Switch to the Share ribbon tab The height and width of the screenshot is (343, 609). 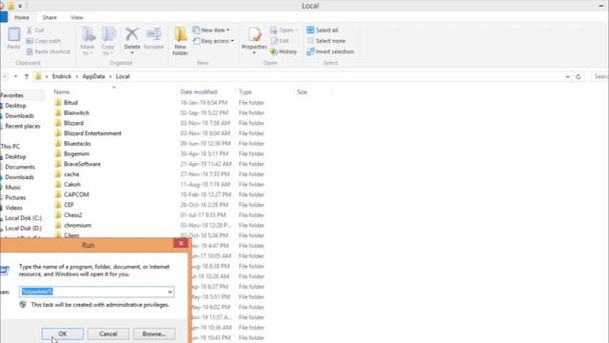click(49, 17)
